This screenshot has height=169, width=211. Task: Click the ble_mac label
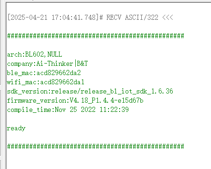coord(20,73)
